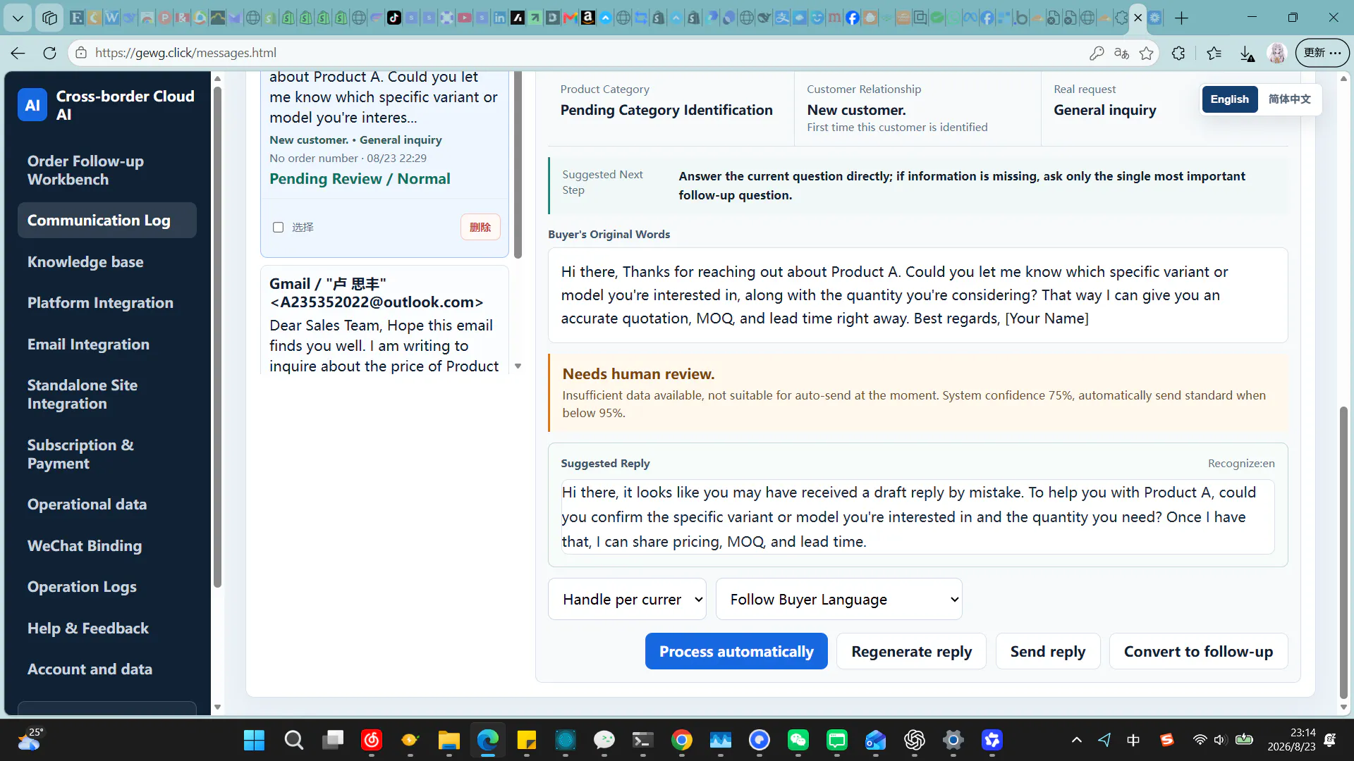Click the site info lock icon
1354x761 pixels.
tap(81, 53)
